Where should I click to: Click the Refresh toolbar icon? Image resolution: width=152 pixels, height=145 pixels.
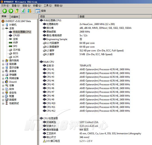23,11
